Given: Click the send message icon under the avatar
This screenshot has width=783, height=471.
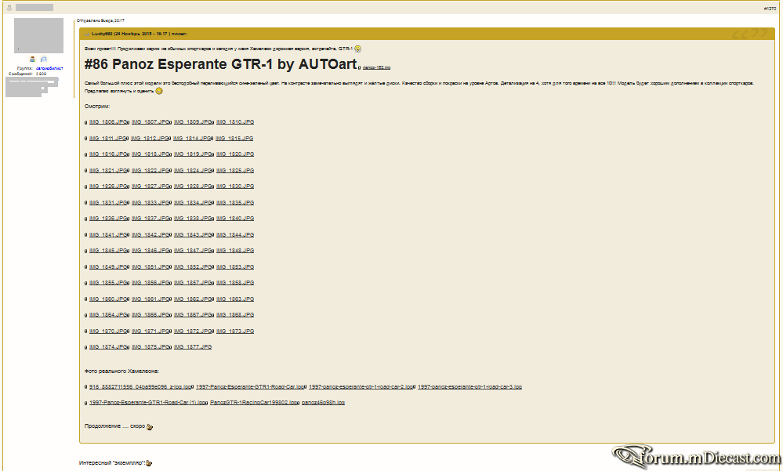Looking at the screenshot, I should point(43,59).
